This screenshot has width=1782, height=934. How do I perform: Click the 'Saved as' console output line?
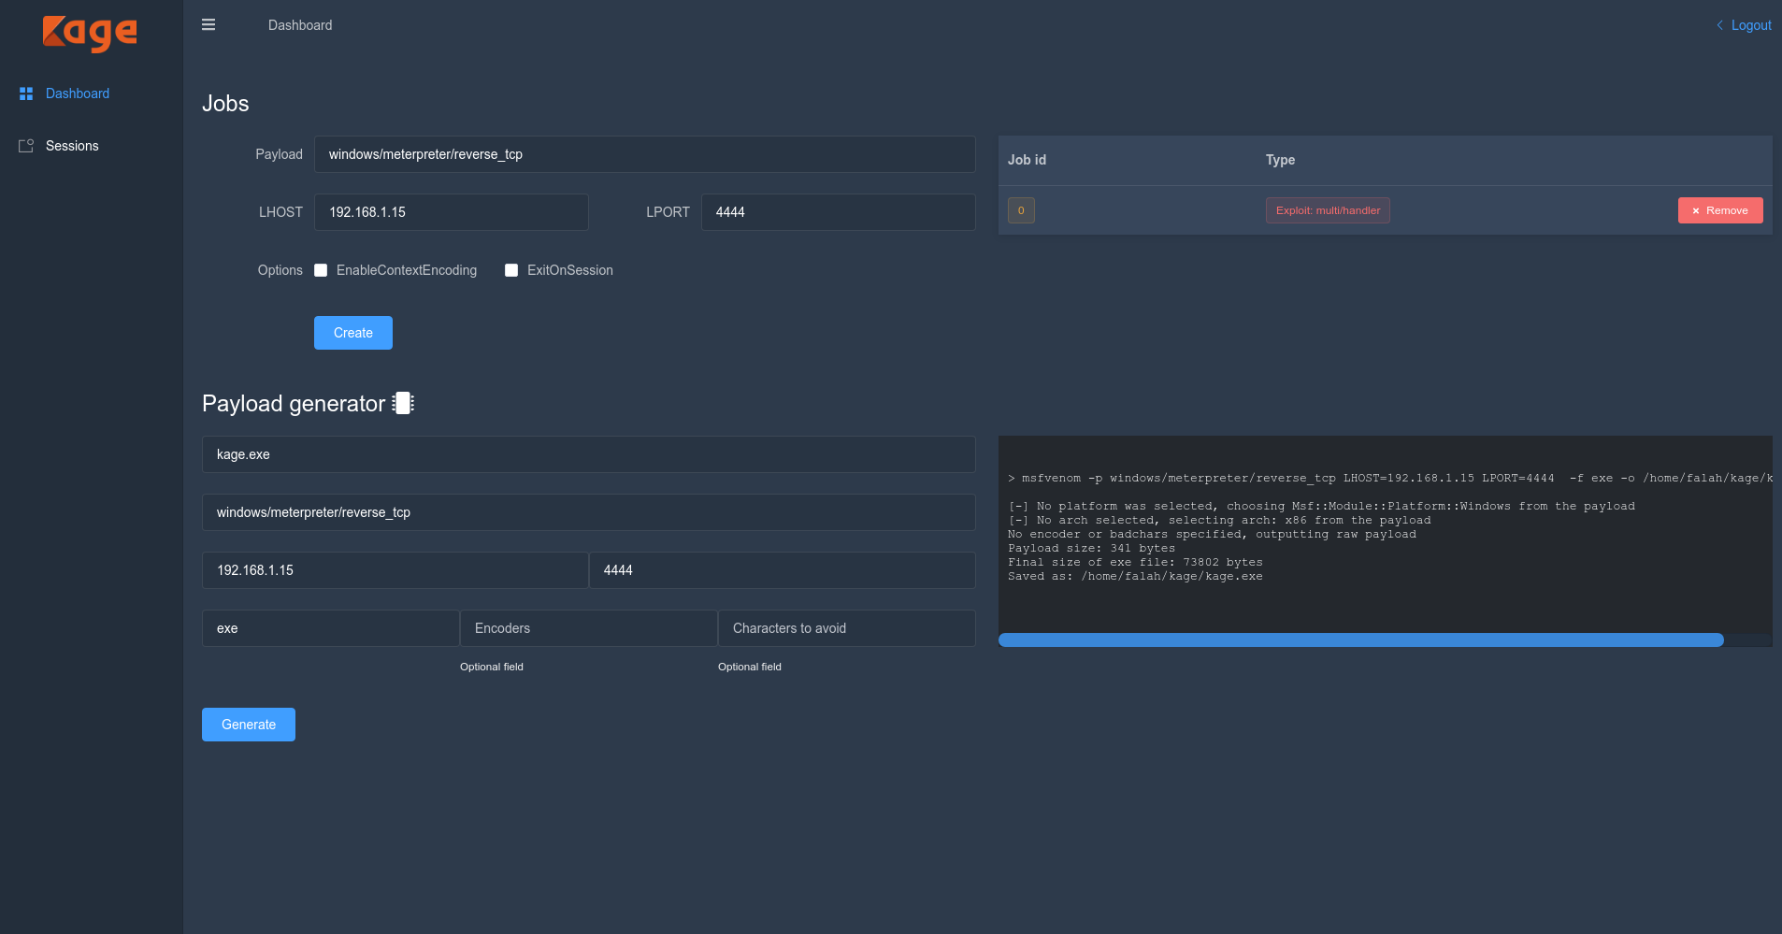tap(1135, 576)
